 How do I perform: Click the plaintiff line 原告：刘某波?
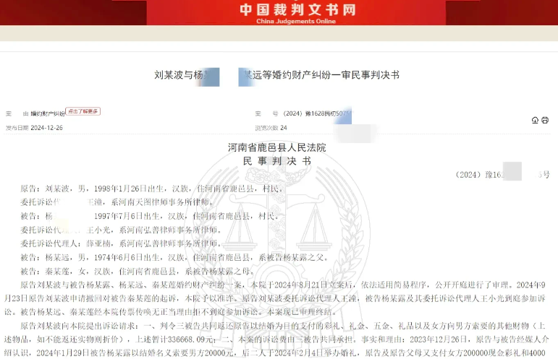151,189
